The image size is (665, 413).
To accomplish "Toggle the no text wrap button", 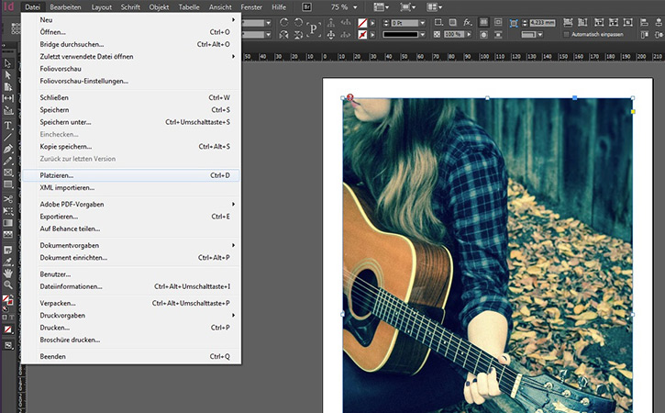I will tap(483, 22).
